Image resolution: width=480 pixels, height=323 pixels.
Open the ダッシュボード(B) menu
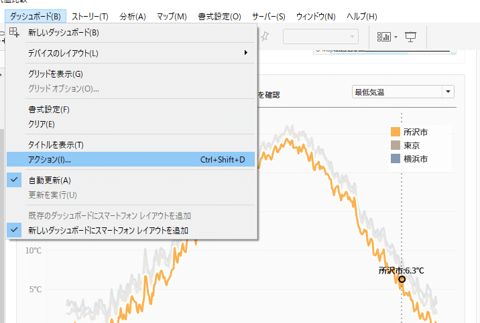[36, 16]
